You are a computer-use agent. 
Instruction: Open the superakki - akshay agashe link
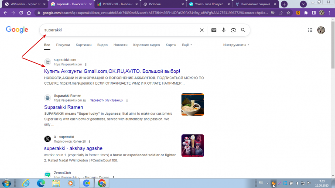73,148
